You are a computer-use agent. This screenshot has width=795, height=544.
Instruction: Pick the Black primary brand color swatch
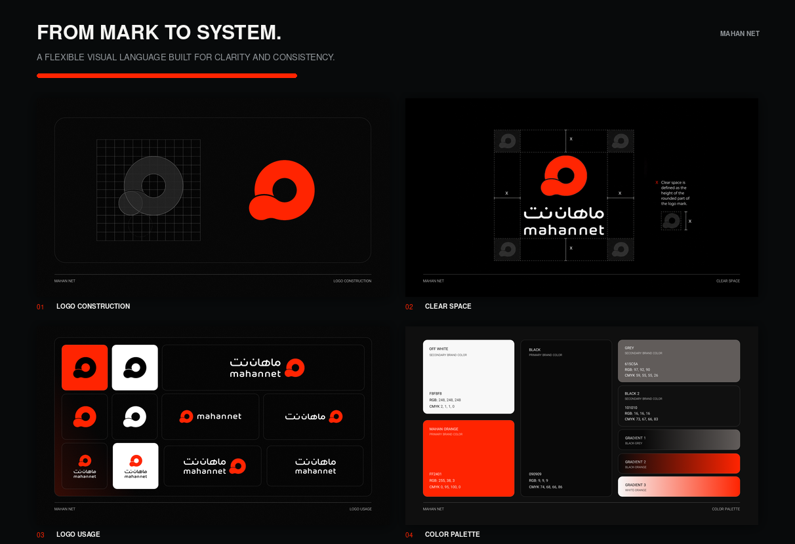(x=566, y=418)
